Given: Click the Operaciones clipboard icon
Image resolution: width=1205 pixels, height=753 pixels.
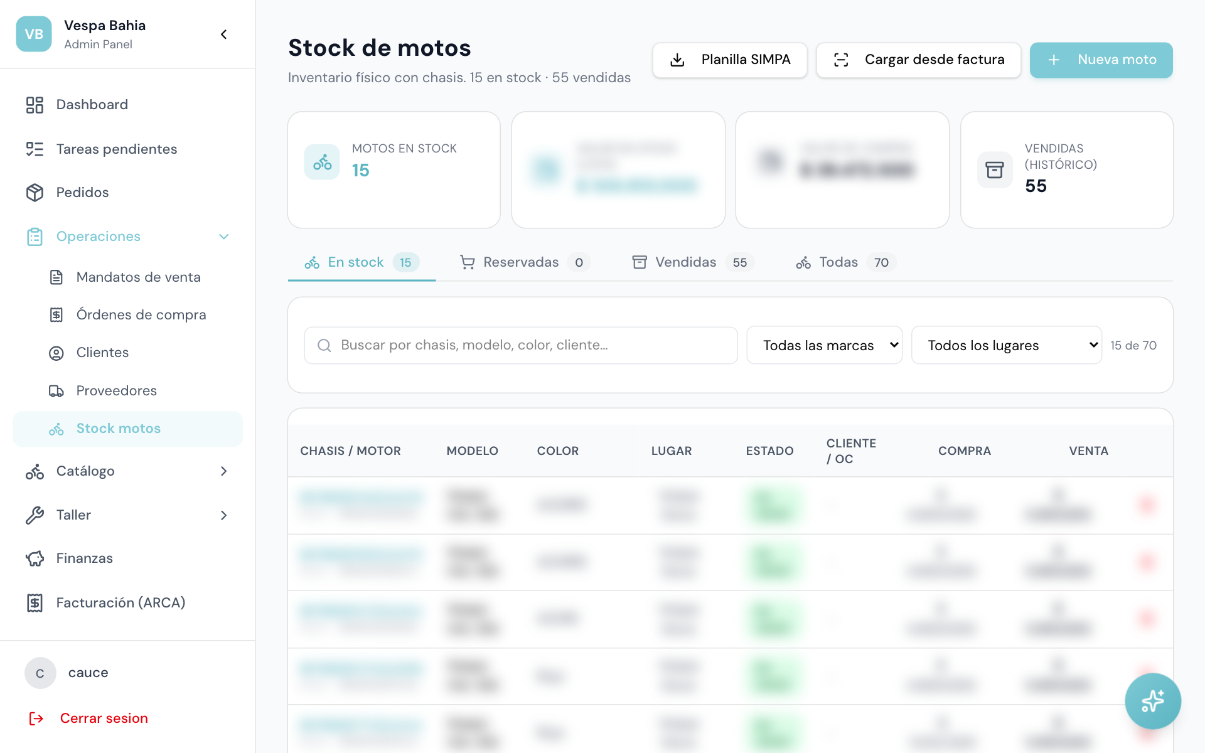Looking at the screenshot, I should pos(35,237).
